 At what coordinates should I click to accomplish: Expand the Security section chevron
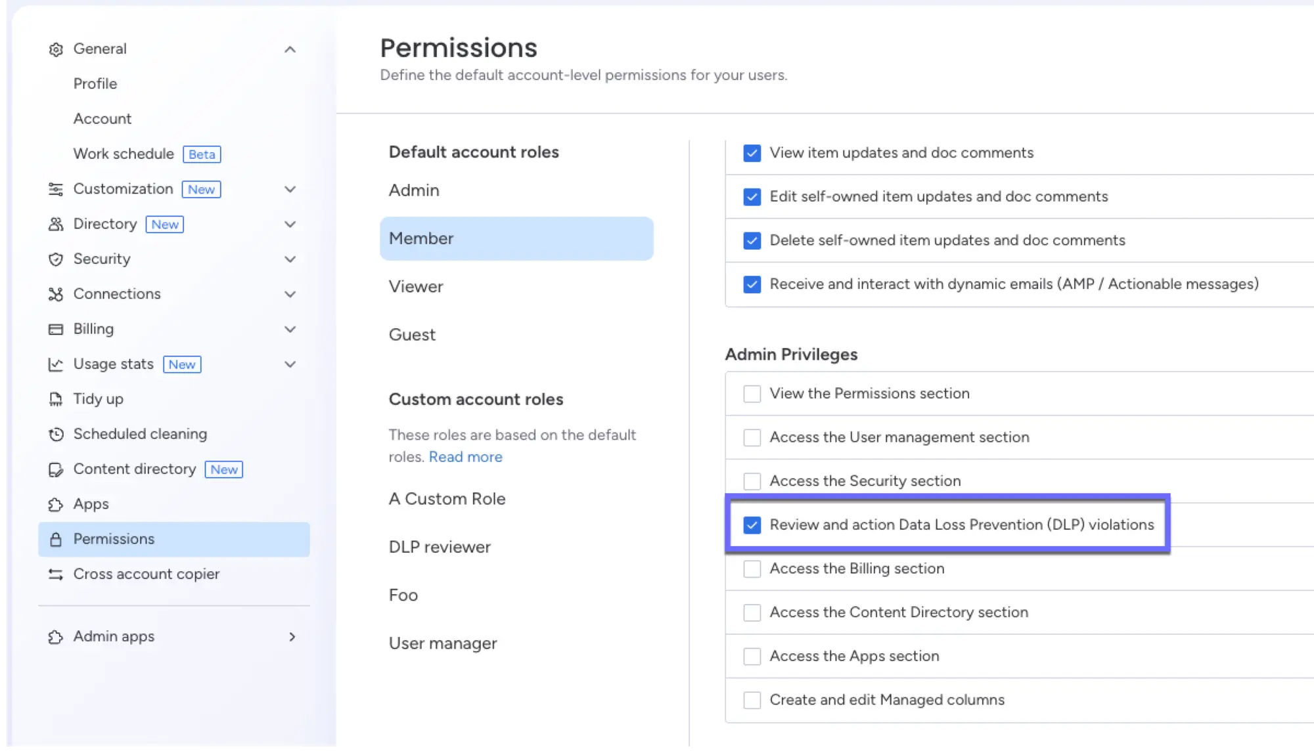click(x=290, y=259)
